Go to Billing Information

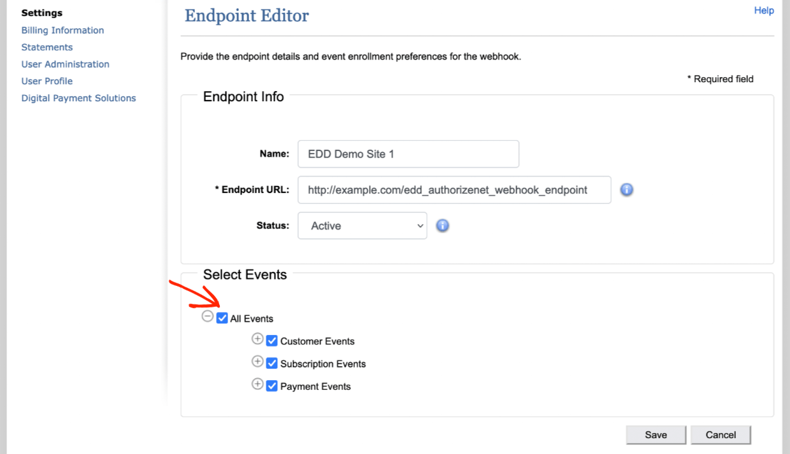tap(62, 30)
